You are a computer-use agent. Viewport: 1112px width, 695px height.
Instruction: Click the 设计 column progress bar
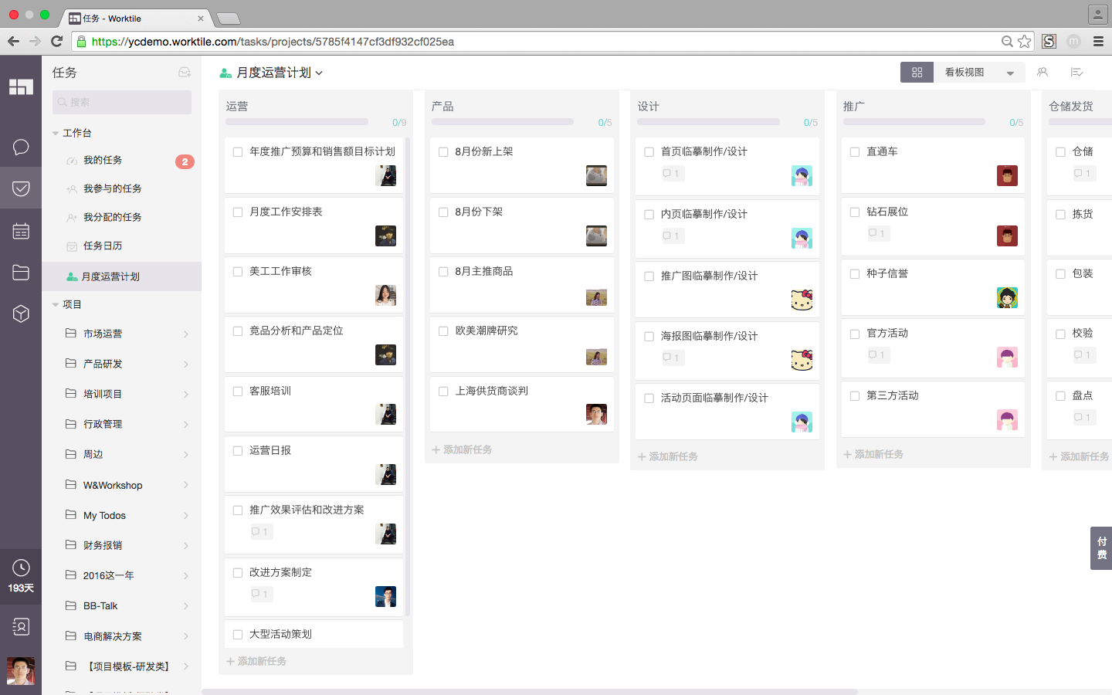pyautogui.click(x=708, y=122)
